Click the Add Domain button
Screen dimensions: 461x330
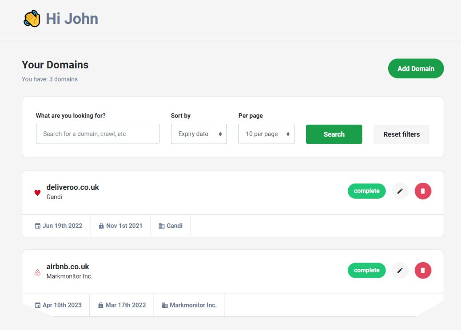416,68
